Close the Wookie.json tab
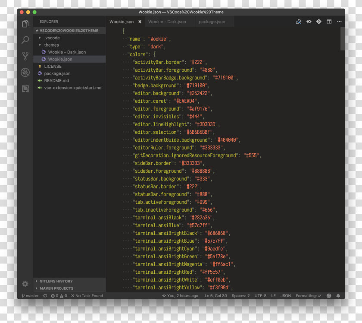Viewport: 362px width, 323px height. [140, 22]
